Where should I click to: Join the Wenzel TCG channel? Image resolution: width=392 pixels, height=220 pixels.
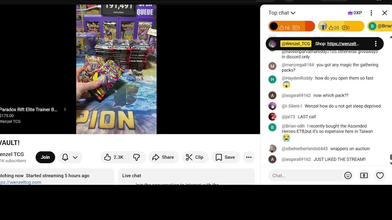click(45, 157)
